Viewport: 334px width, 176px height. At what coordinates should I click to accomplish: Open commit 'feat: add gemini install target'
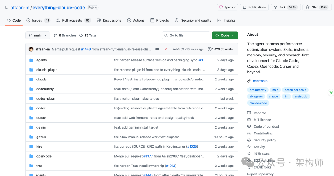pyautogui.click(x=136, y=127)
